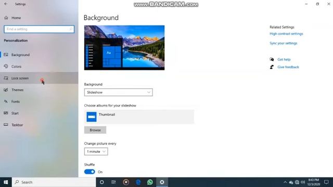
Task: Click the Fonts icon in sidebar
Action: (6, 102)
